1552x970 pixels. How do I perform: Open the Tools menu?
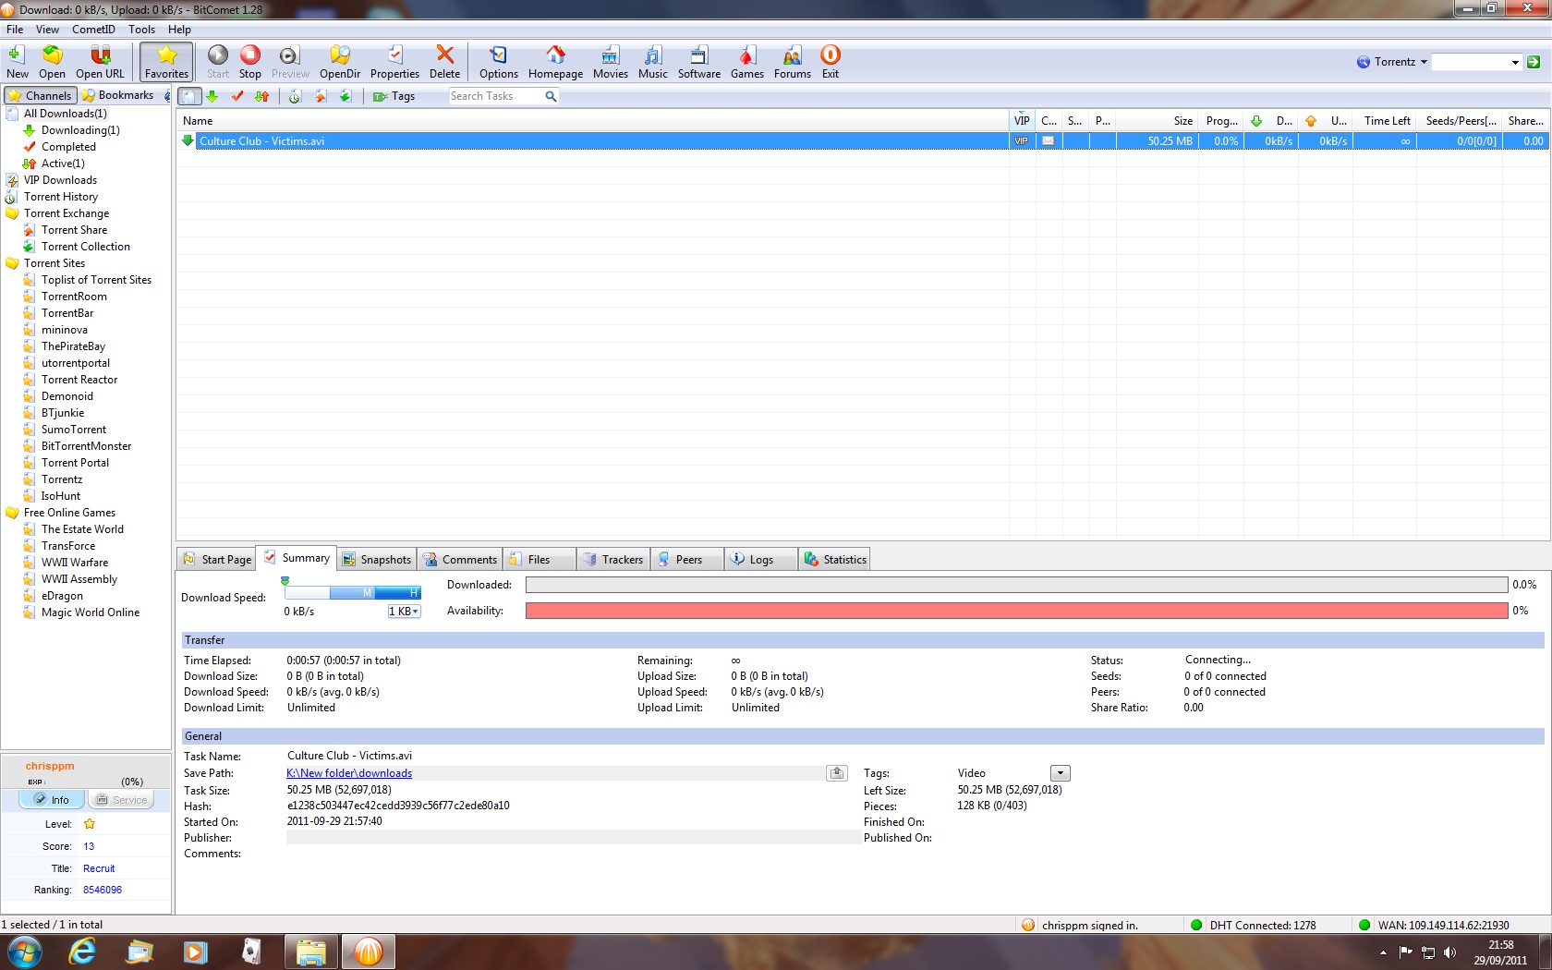click(x=141, y=30)
